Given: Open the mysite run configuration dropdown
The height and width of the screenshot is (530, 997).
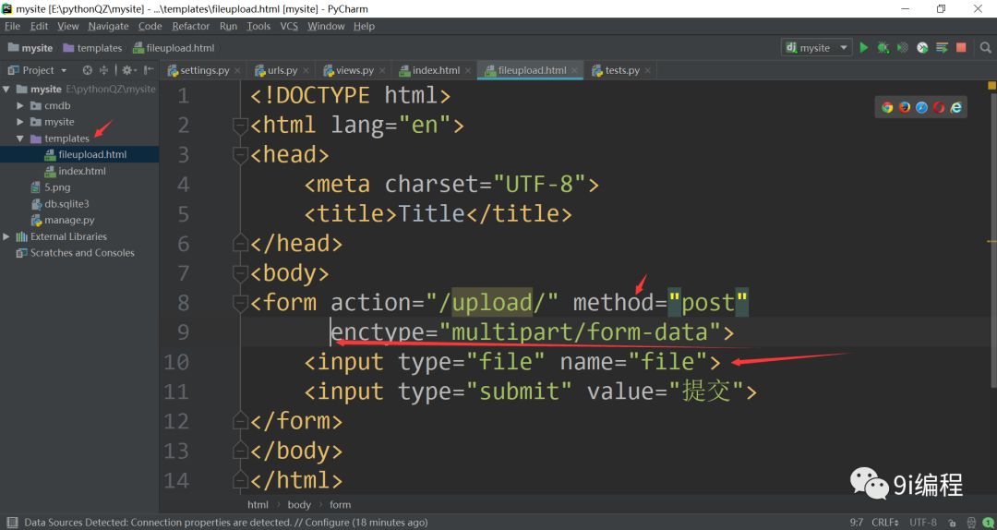Looking at the screenshot, I should [x=816, y=48].
